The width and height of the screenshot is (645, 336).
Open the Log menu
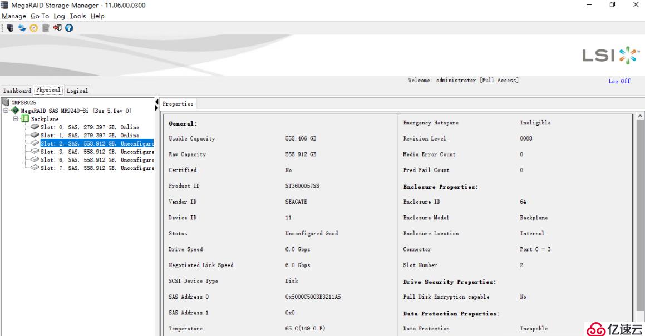pos(59,16)
